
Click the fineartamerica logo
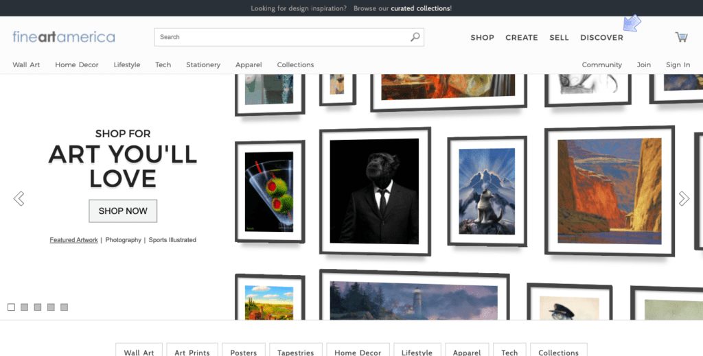pyautogui.click(x=64, y=37)
